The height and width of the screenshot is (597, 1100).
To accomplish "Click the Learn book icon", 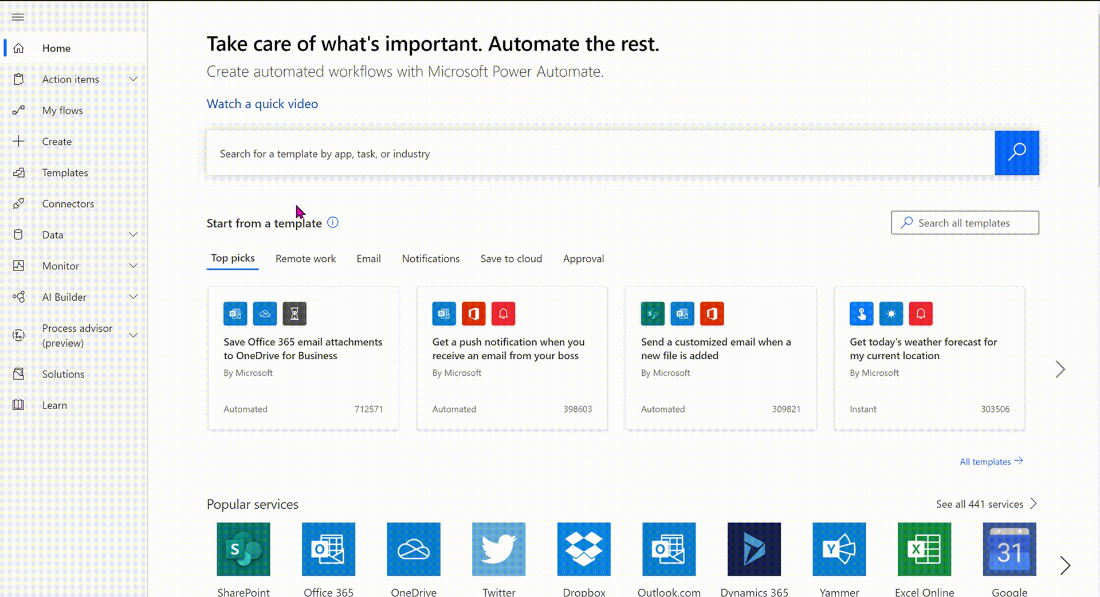I will [18, 405].
